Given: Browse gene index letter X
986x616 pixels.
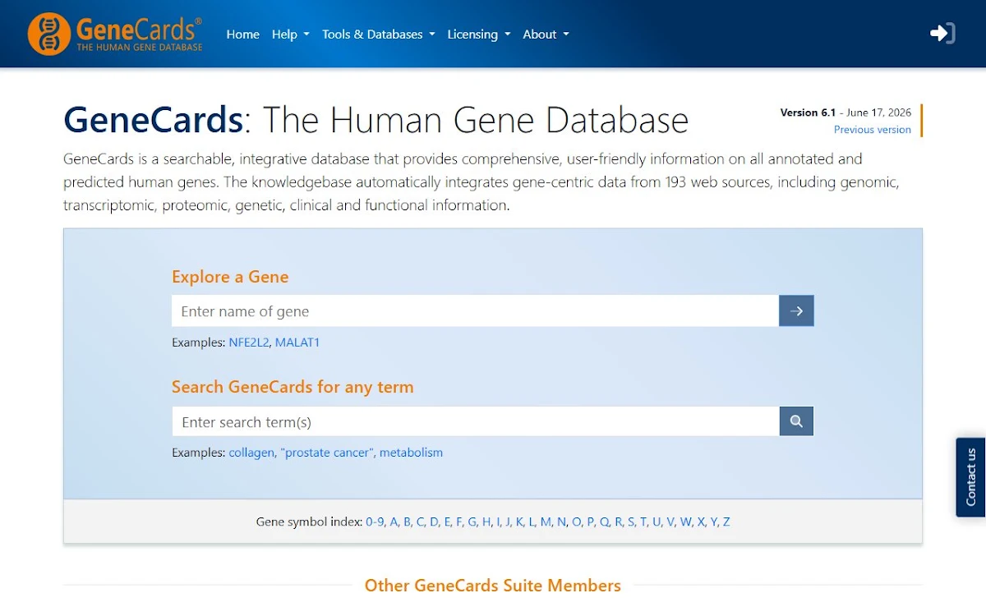Looking at the screenshot, I should 701,522.
